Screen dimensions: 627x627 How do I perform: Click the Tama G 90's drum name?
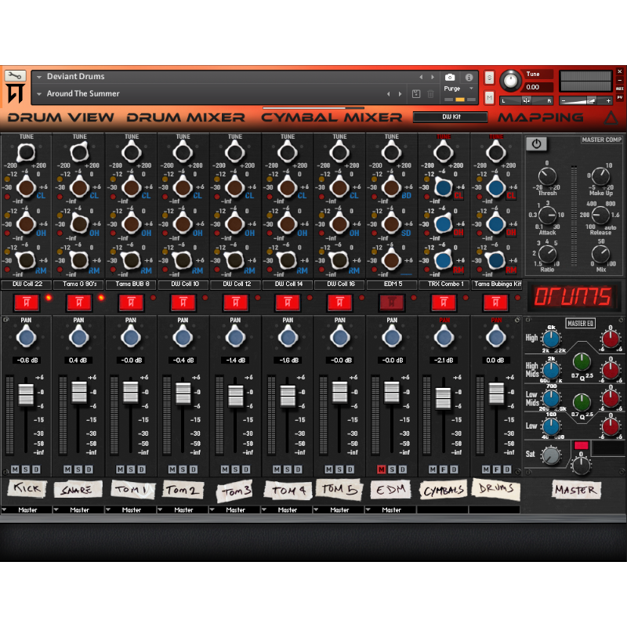click(79, 285)
